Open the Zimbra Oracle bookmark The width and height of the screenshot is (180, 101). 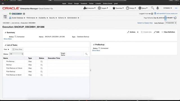tap(107, 4)
